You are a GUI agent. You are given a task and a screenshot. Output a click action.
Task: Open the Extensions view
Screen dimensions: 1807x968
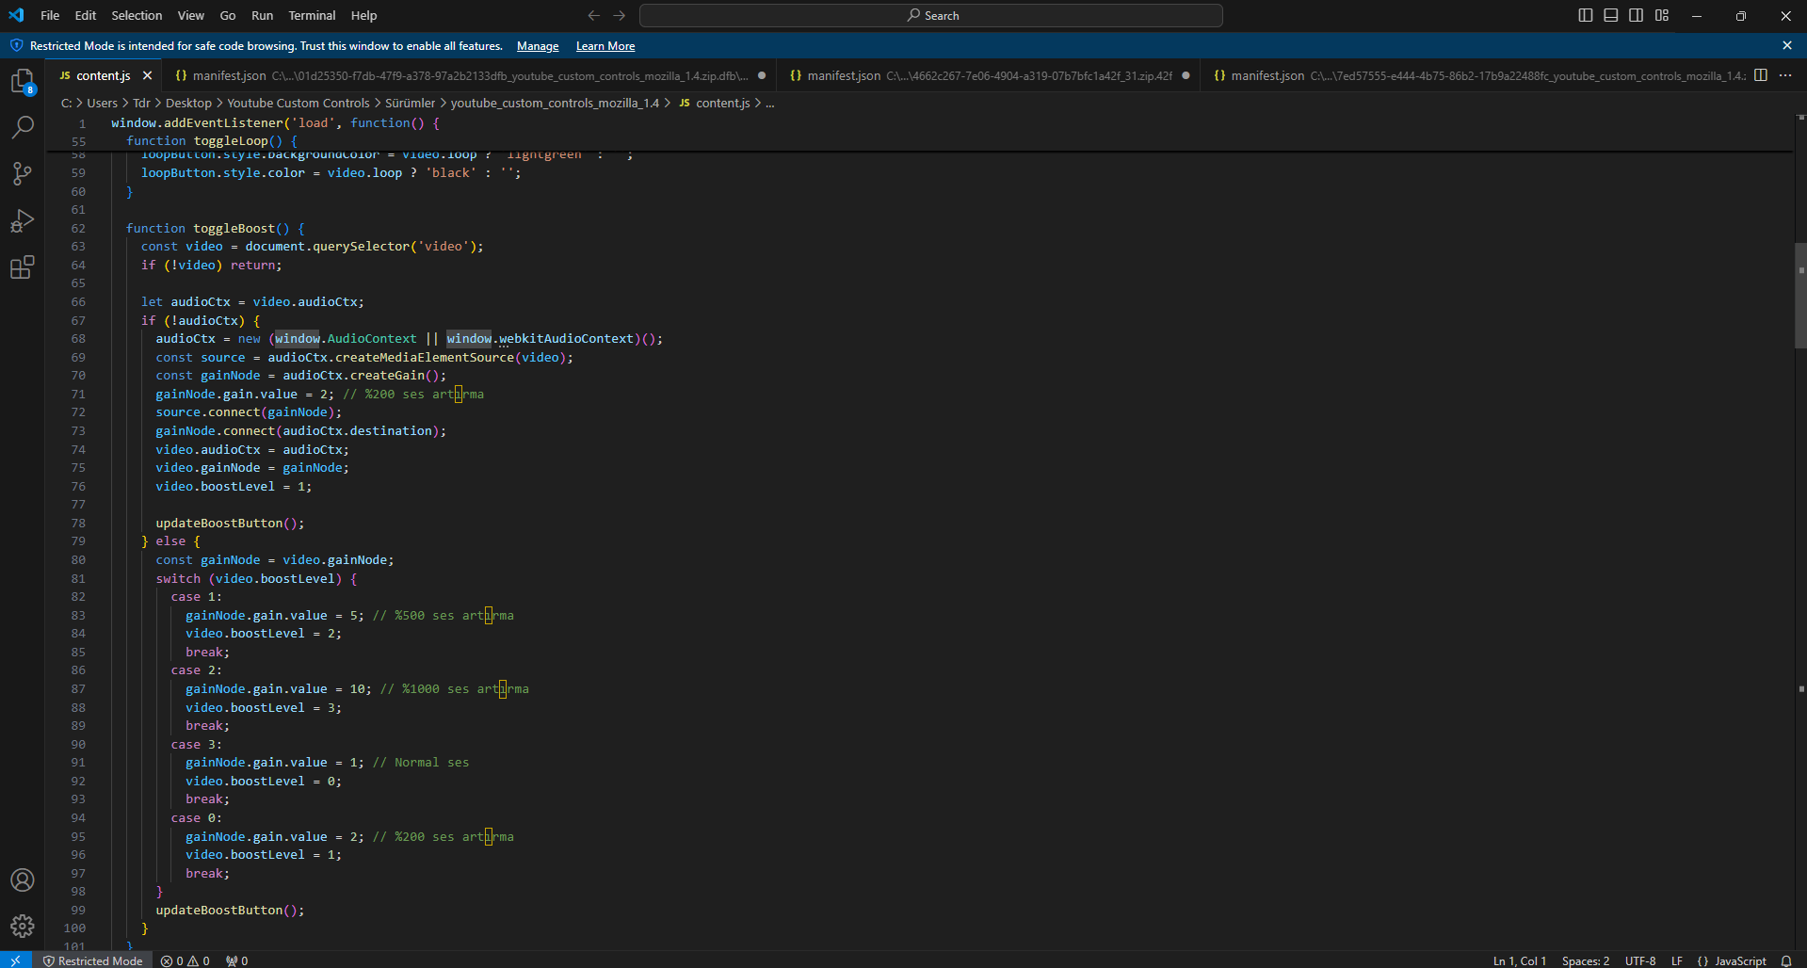tap(23, 267)
